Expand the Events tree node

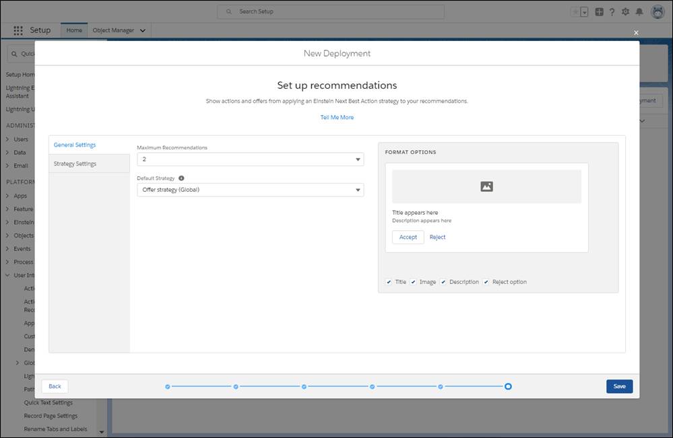pos(7,249)
